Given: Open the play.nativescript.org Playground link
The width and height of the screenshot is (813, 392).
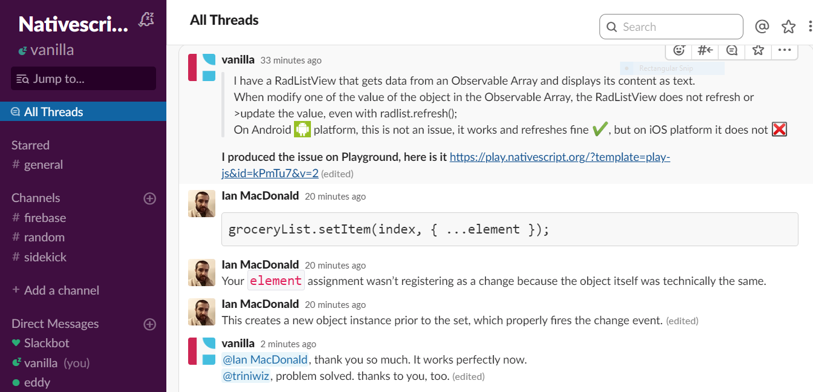Looking at the screenshot, I should click(560, 156).
